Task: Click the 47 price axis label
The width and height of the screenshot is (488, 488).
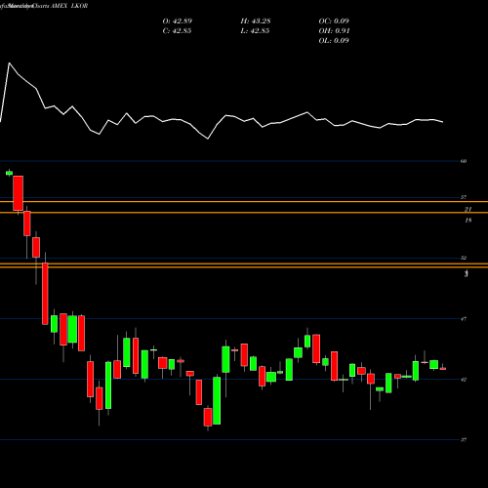Action: (464, 319)
